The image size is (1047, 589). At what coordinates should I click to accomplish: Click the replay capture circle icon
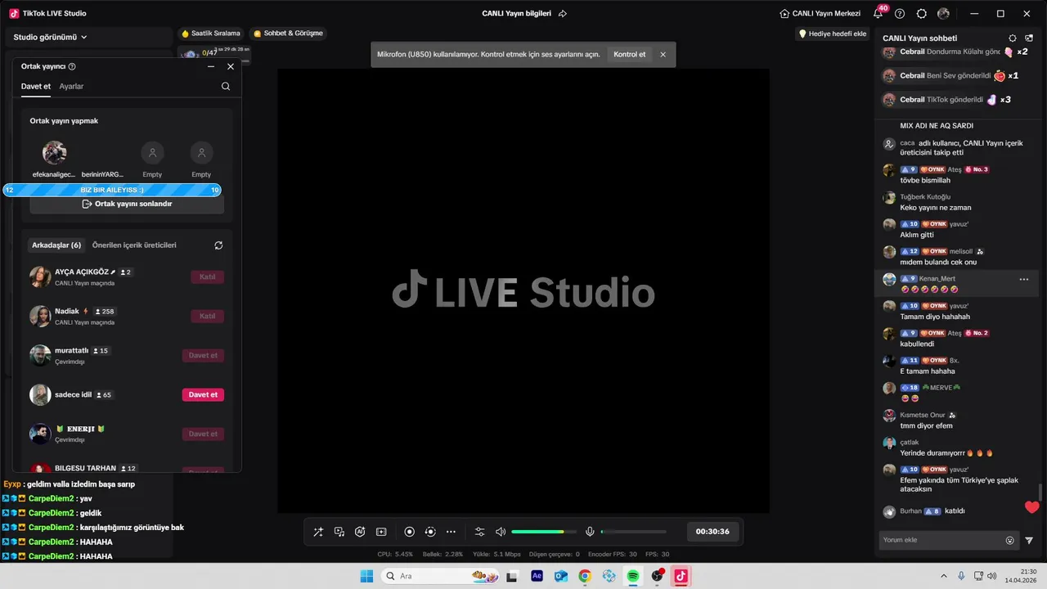430,532
